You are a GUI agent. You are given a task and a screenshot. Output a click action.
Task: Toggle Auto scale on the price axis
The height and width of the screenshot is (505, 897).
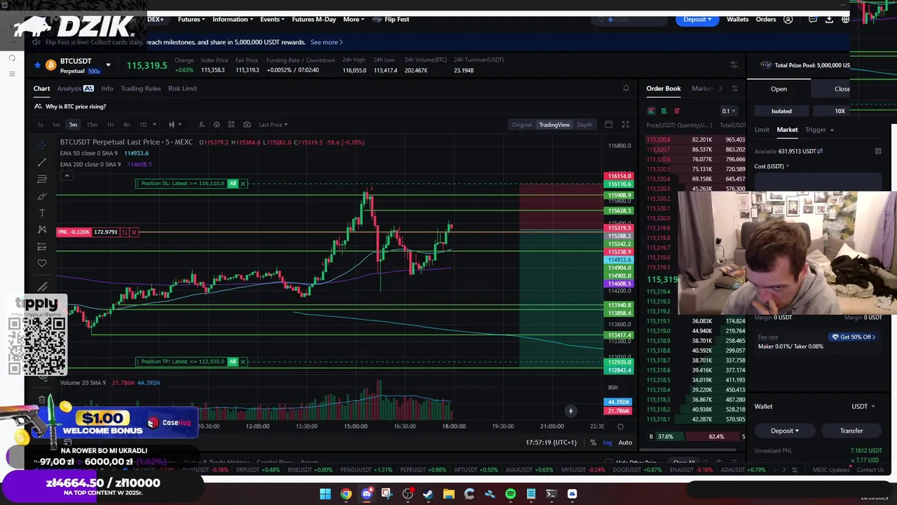coord(625,443)
